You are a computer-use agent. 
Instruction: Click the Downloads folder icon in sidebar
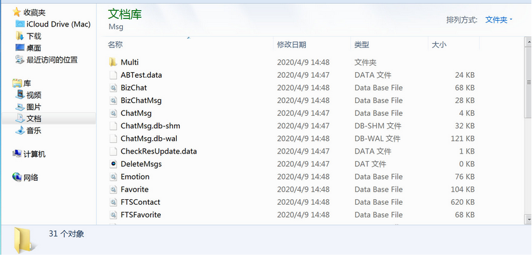20,36
